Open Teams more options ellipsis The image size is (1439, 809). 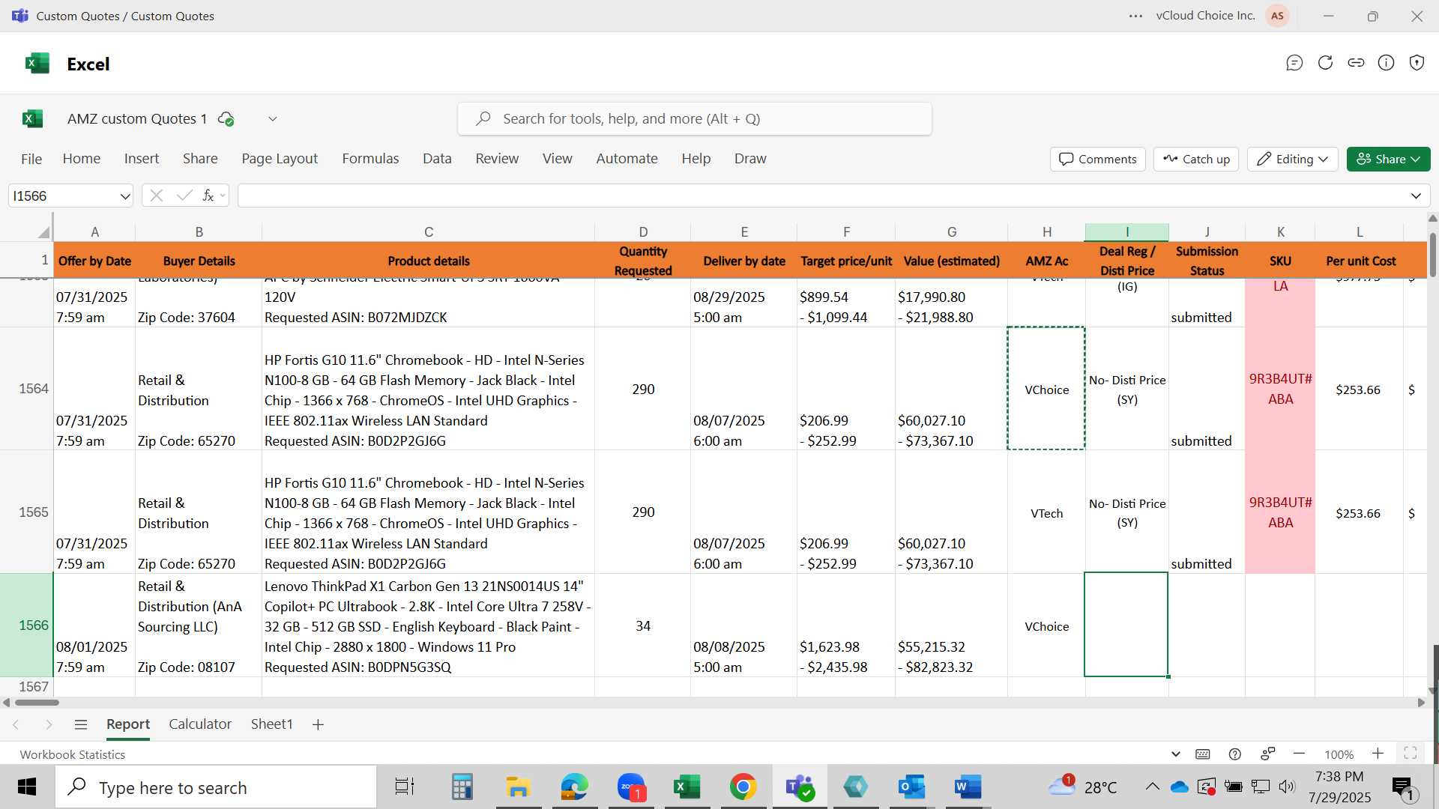pos(1136,16)
